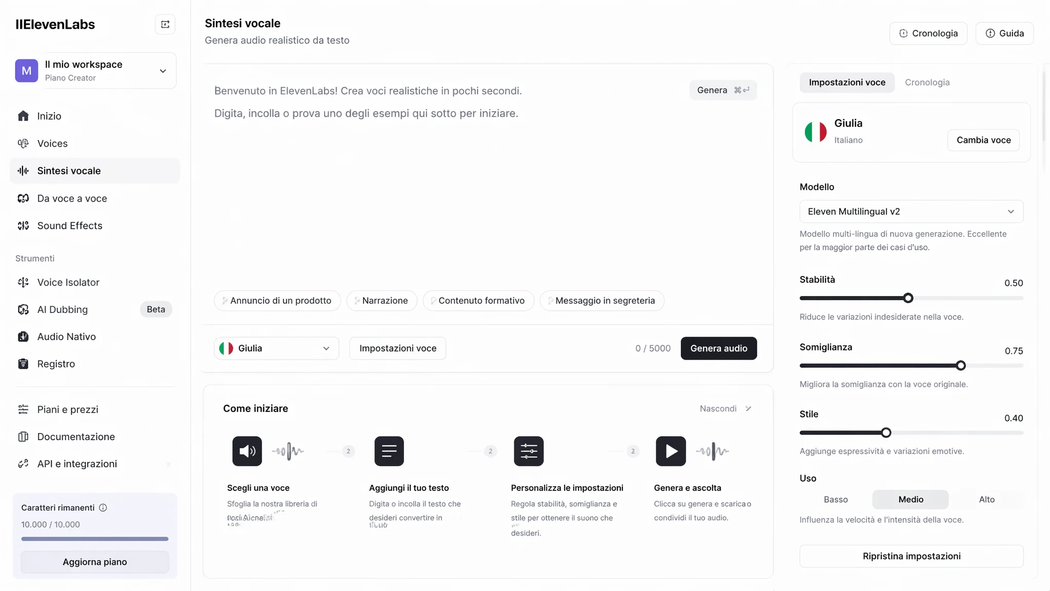Click the Inizio home icon
The width and height of the screenshot is (1050, 591).
(x=23, y=116)
